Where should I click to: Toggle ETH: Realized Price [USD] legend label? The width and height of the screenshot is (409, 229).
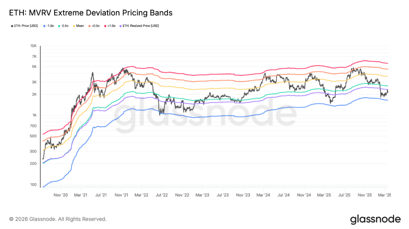[140, 26]
